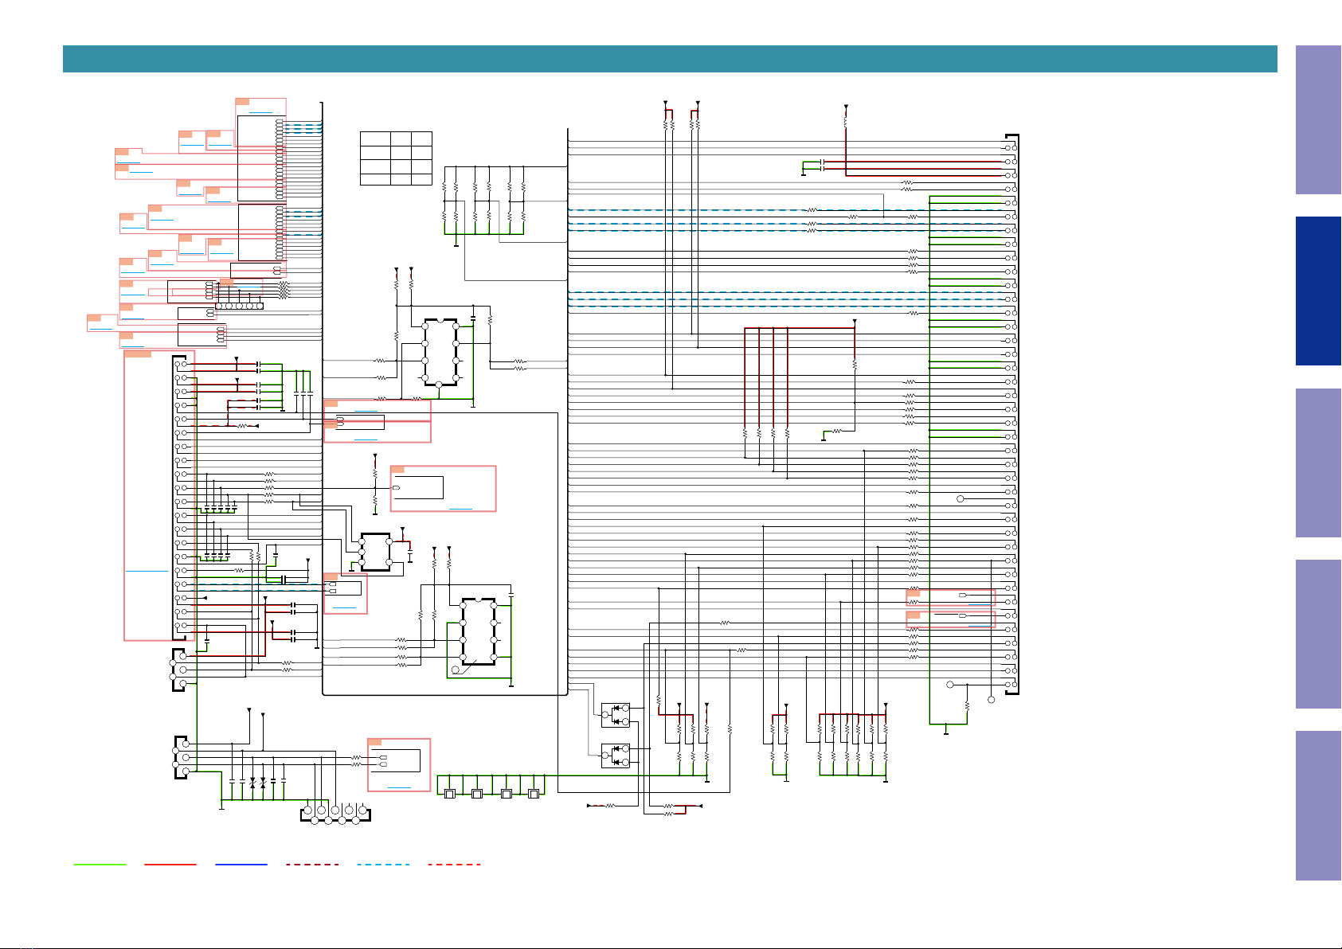Click the upper dual-diode component symbol
The image size is (1342, 949).
(616, 715)
